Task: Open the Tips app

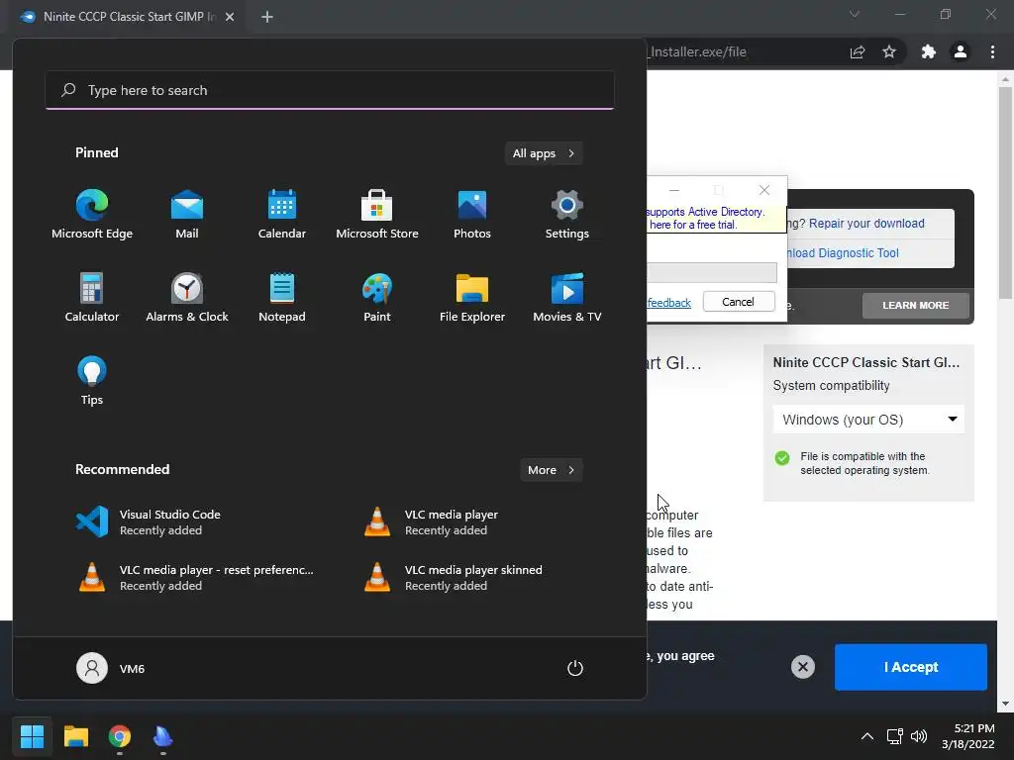Action: click(92, 381)
